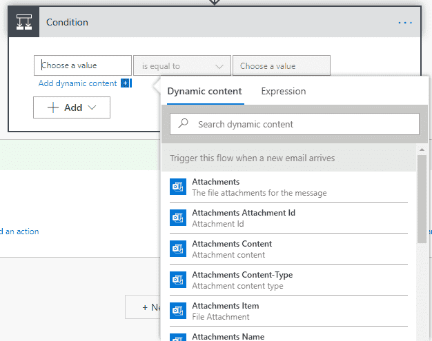Click the partially hidden New step button
432x341 pixels.
tap(143, 307)
